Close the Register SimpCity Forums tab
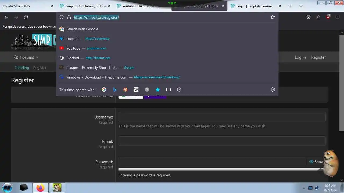Screen dimensions: 344x193 pos(223,6)
